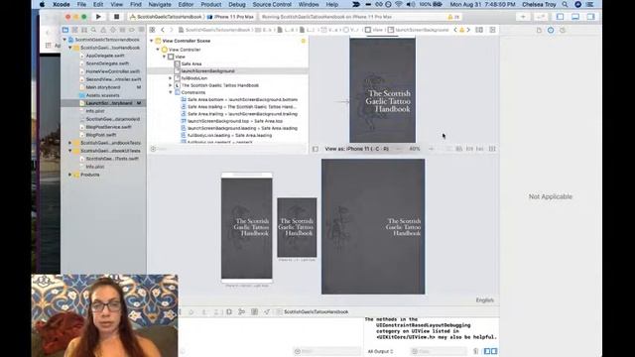Select Safe Area in document outline

[191, 63]
